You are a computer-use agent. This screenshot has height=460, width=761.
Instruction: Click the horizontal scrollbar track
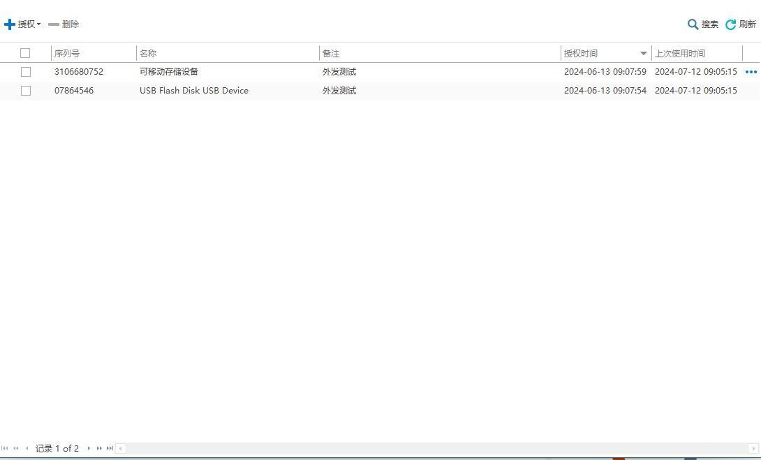[437, 448]
